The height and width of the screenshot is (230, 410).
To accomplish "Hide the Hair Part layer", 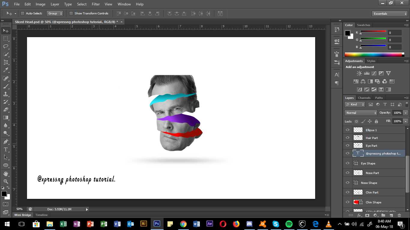I will coord(347,137).
